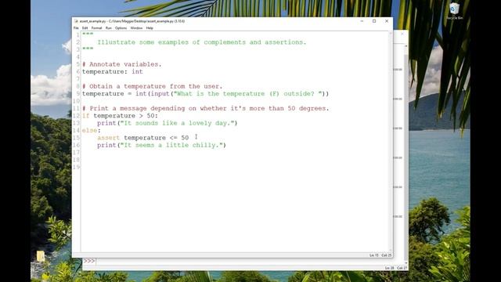The image size is (501, 282).
Task: Open the File menu
Action: click(x=76, y=28)
